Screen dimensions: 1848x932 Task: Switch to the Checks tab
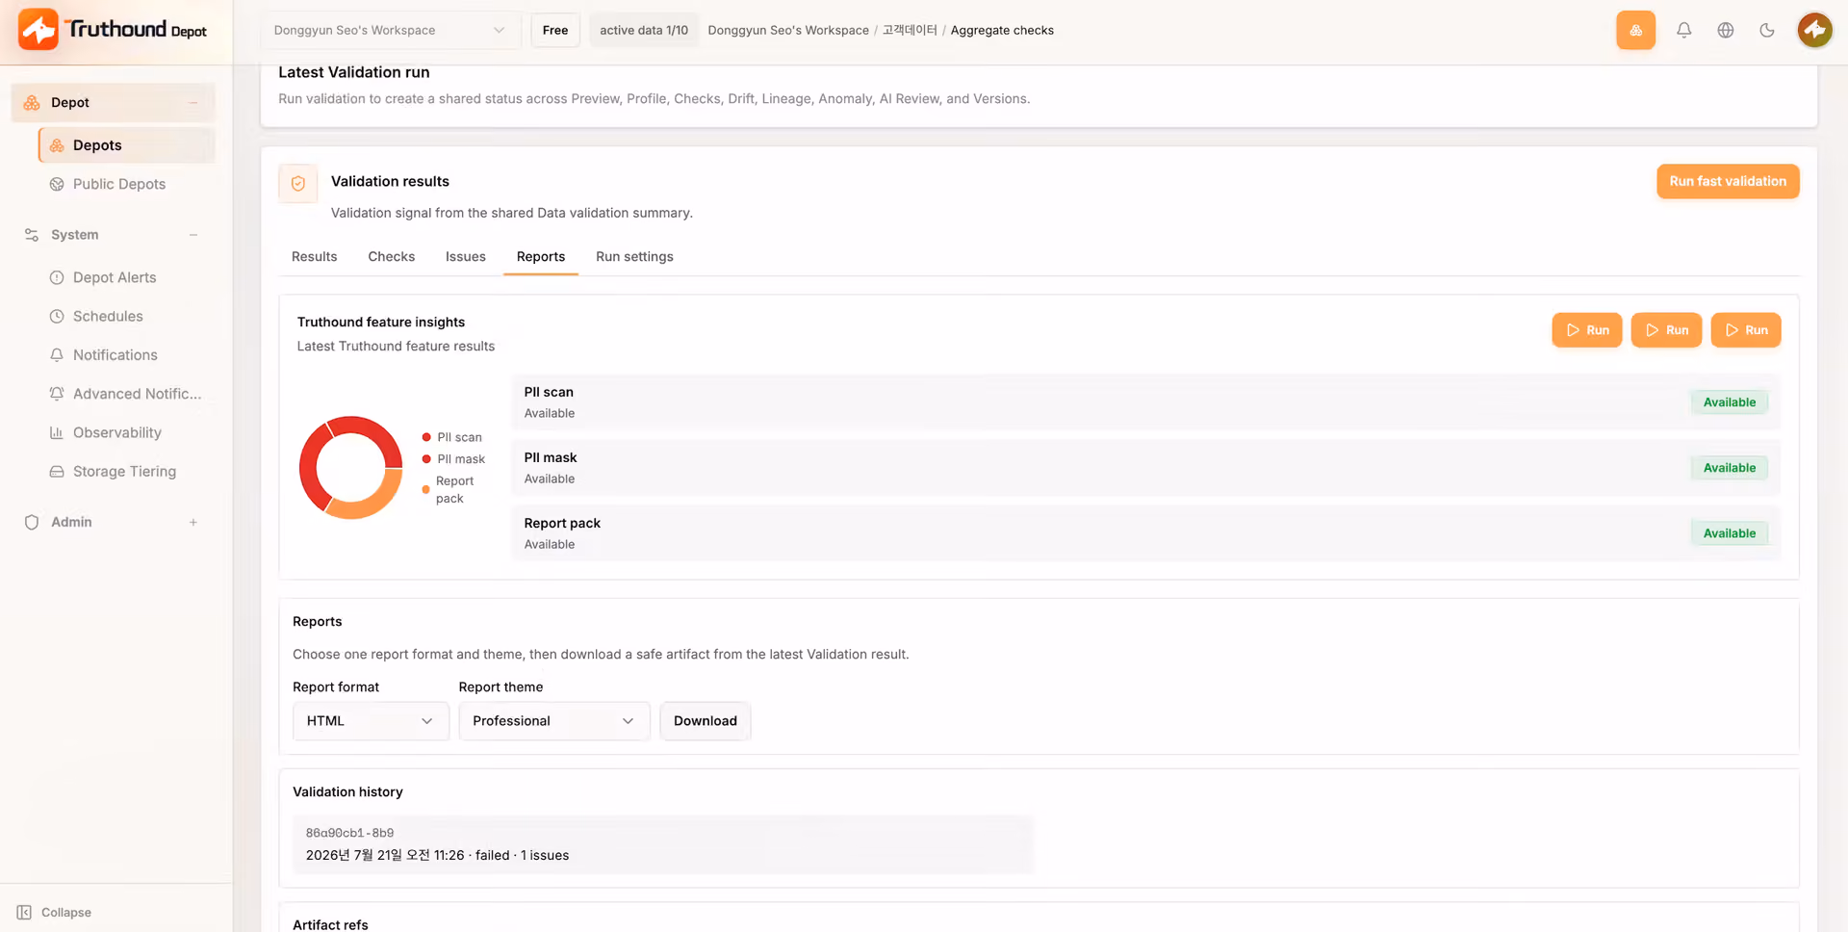coord(392,257)
